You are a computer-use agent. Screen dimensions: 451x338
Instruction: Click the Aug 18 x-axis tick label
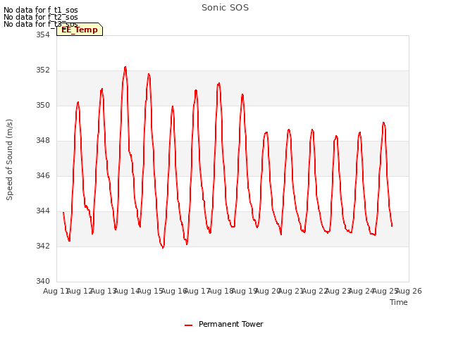coord(221,291)
